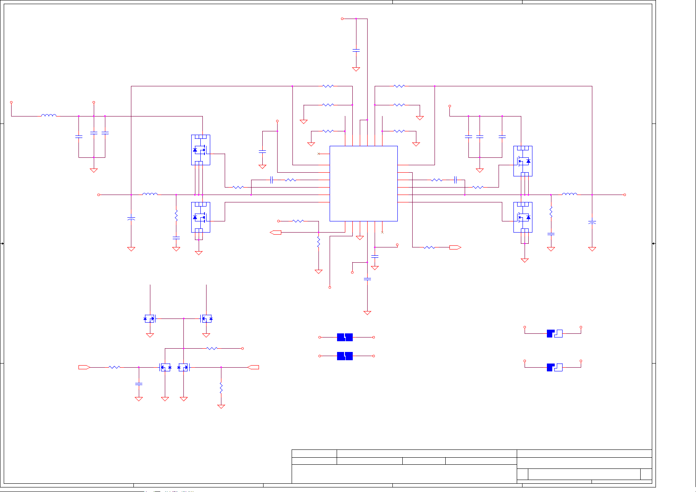Select the lower MOSFET of the left half-bridge
Image resolution: width=696 pixels, height=492 pixels.
201,217
